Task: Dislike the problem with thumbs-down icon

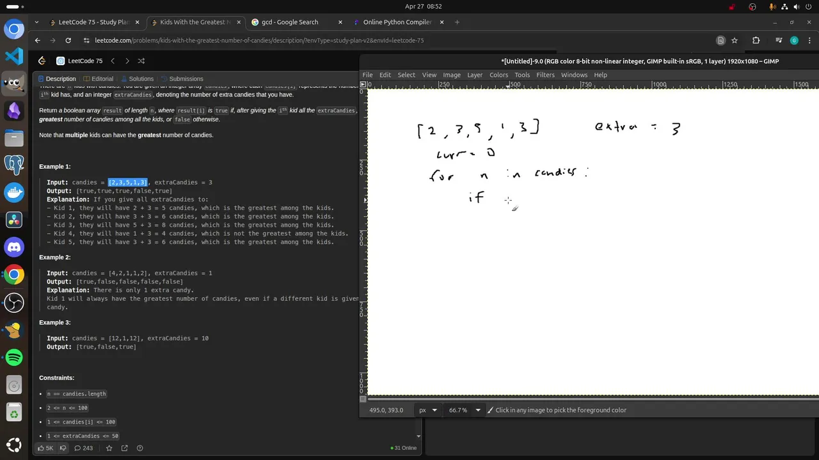Action: point(63,448)
